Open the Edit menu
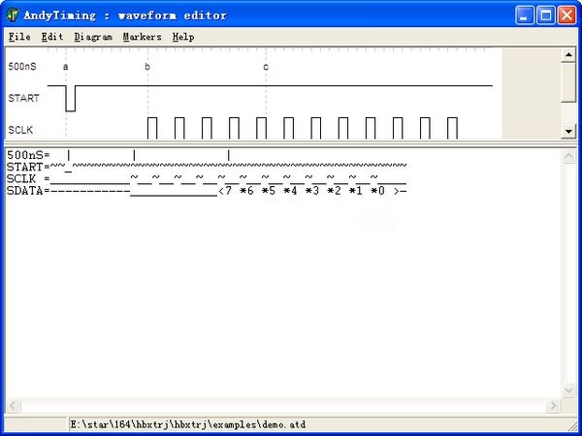Viewport: 582px width, 436px height. click(52, 37)
